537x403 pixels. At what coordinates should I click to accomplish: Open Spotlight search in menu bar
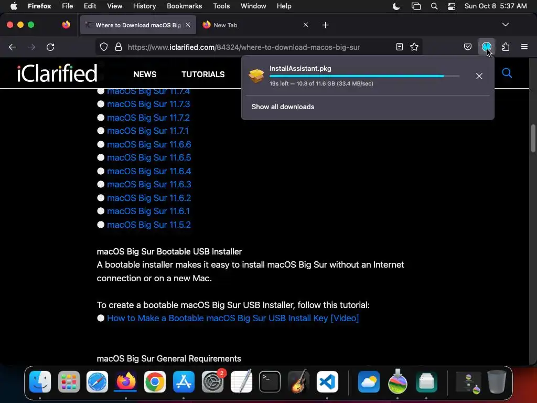(434, 6)
